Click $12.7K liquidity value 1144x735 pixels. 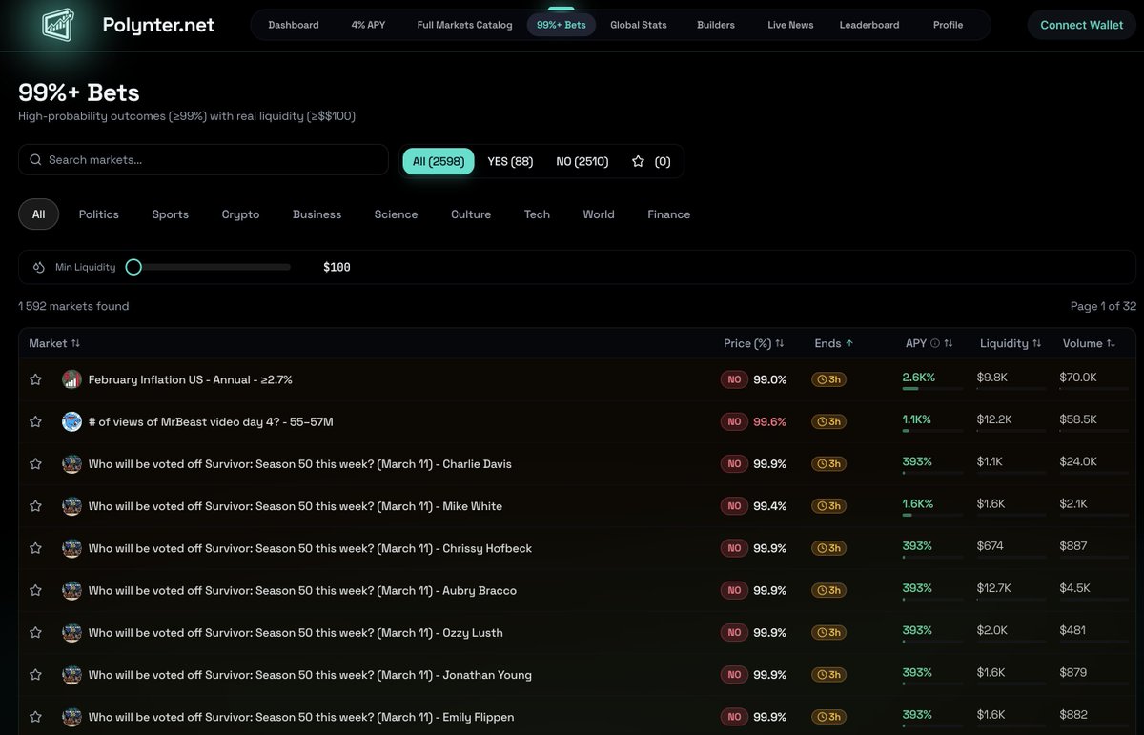[x=994, y=588]
